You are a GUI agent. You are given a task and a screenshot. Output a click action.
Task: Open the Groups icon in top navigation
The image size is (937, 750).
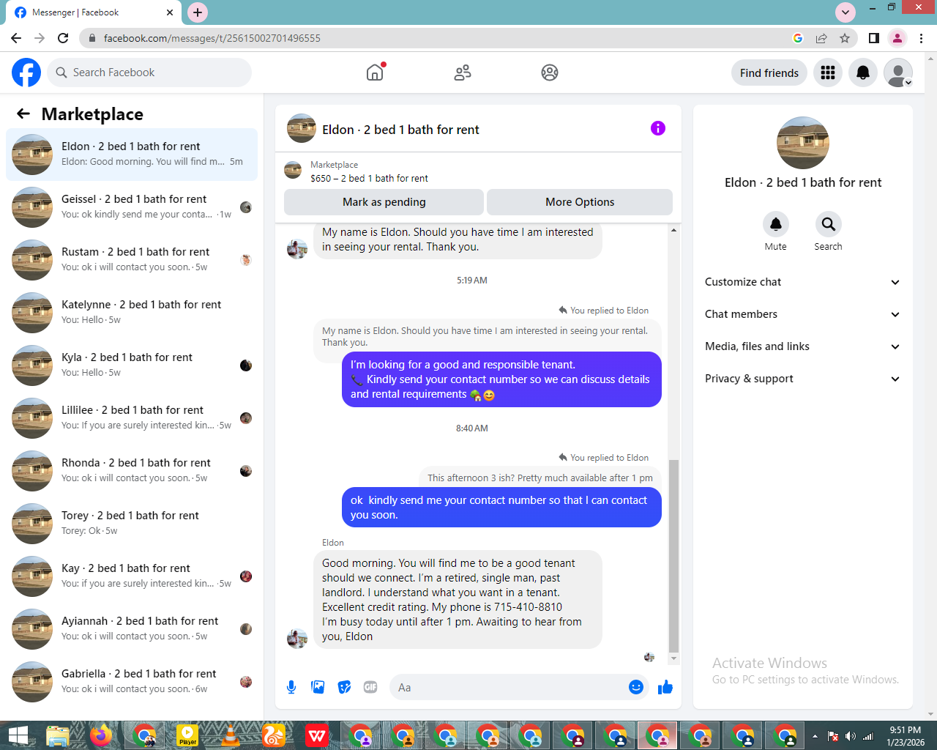point(550,73)
